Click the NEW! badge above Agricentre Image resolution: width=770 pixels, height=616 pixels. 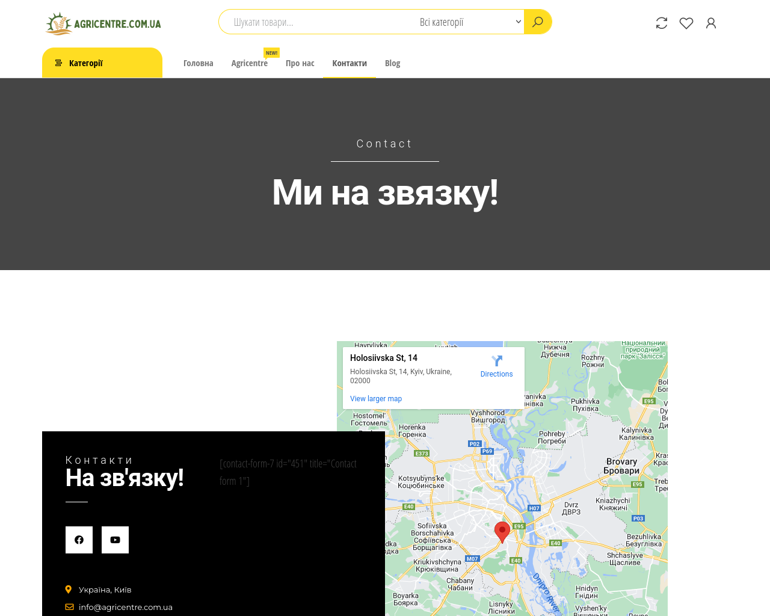[x=272, y=53]
